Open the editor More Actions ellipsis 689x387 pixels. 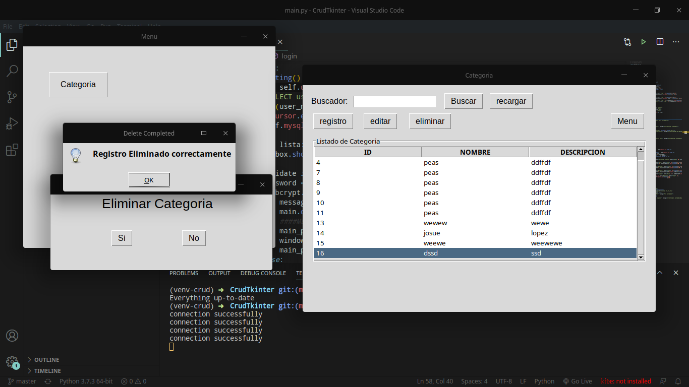click(676, 42)
